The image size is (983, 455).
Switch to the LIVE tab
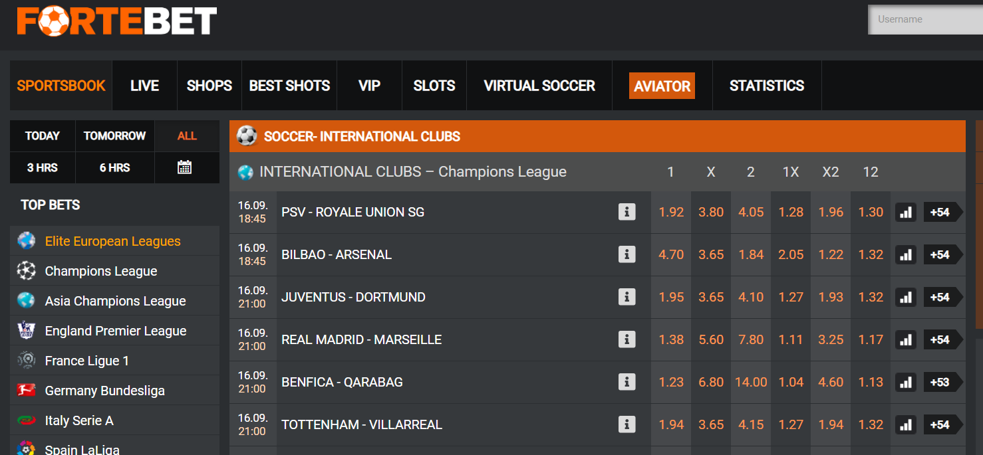point(144,86)
